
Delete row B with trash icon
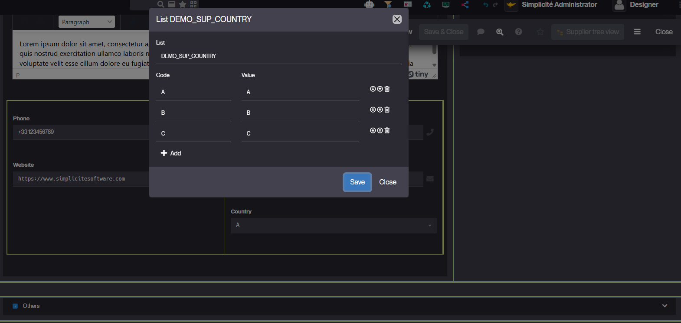pos(387,110)
